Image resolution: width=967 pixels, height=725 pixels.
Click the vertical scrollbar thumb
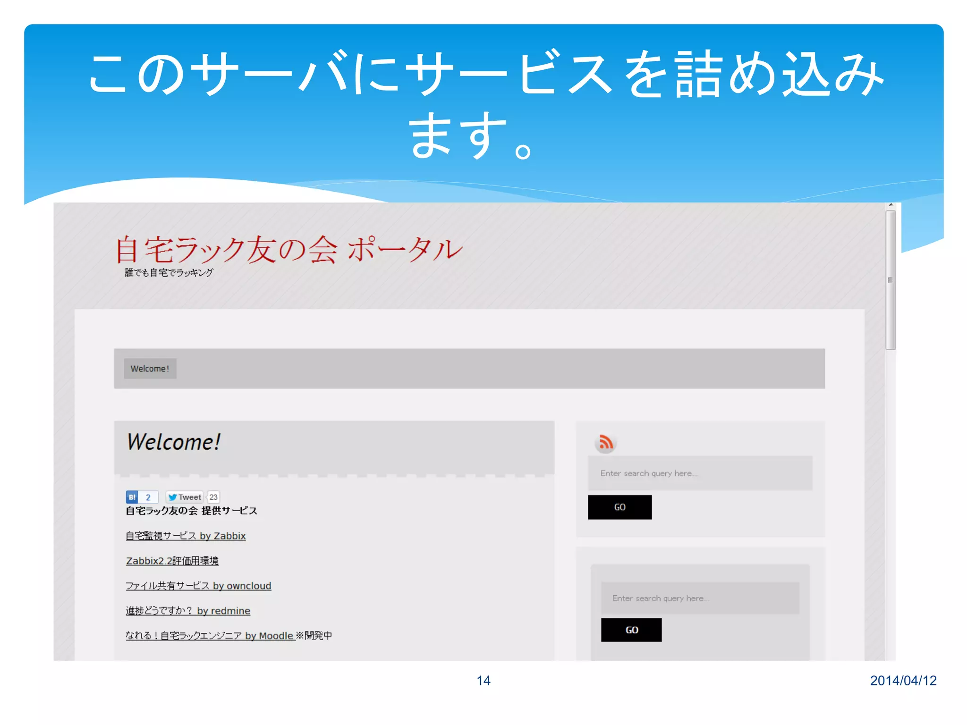[x=891, y=280]
